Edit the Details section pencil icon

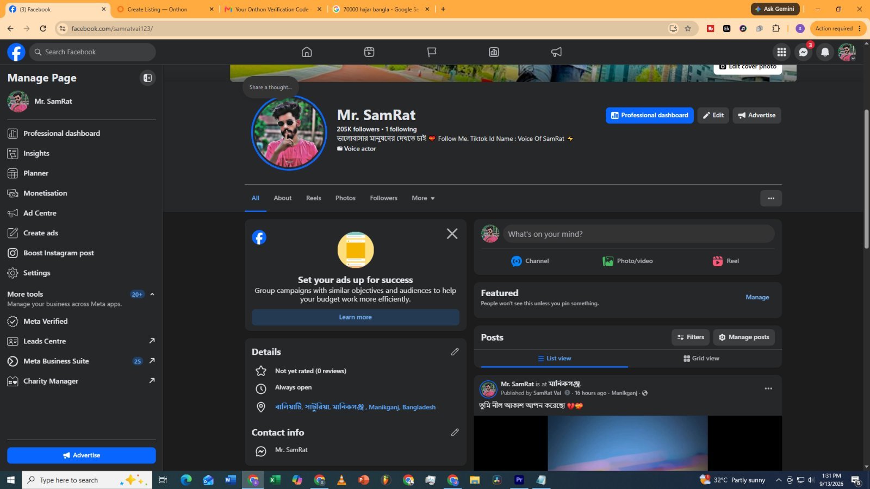[x=455, y=352]
